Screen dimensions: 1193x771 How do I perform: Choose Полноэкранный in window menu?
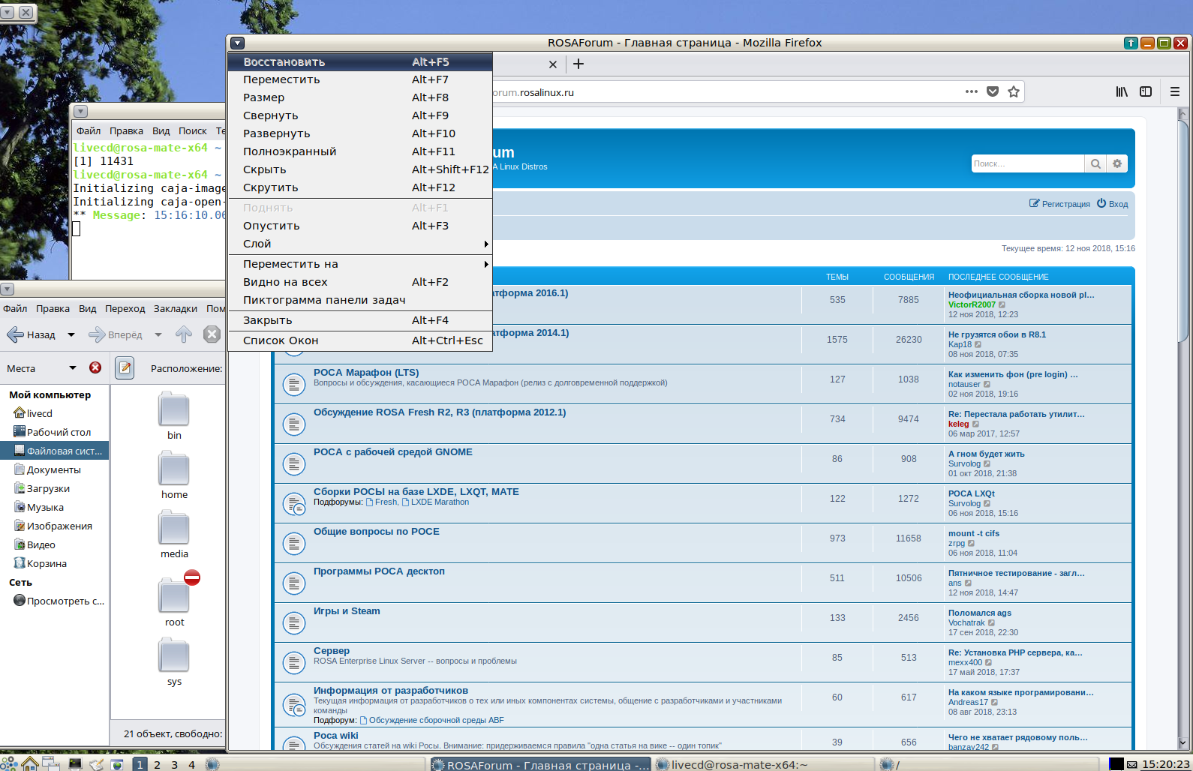click(x=360, y=151)
